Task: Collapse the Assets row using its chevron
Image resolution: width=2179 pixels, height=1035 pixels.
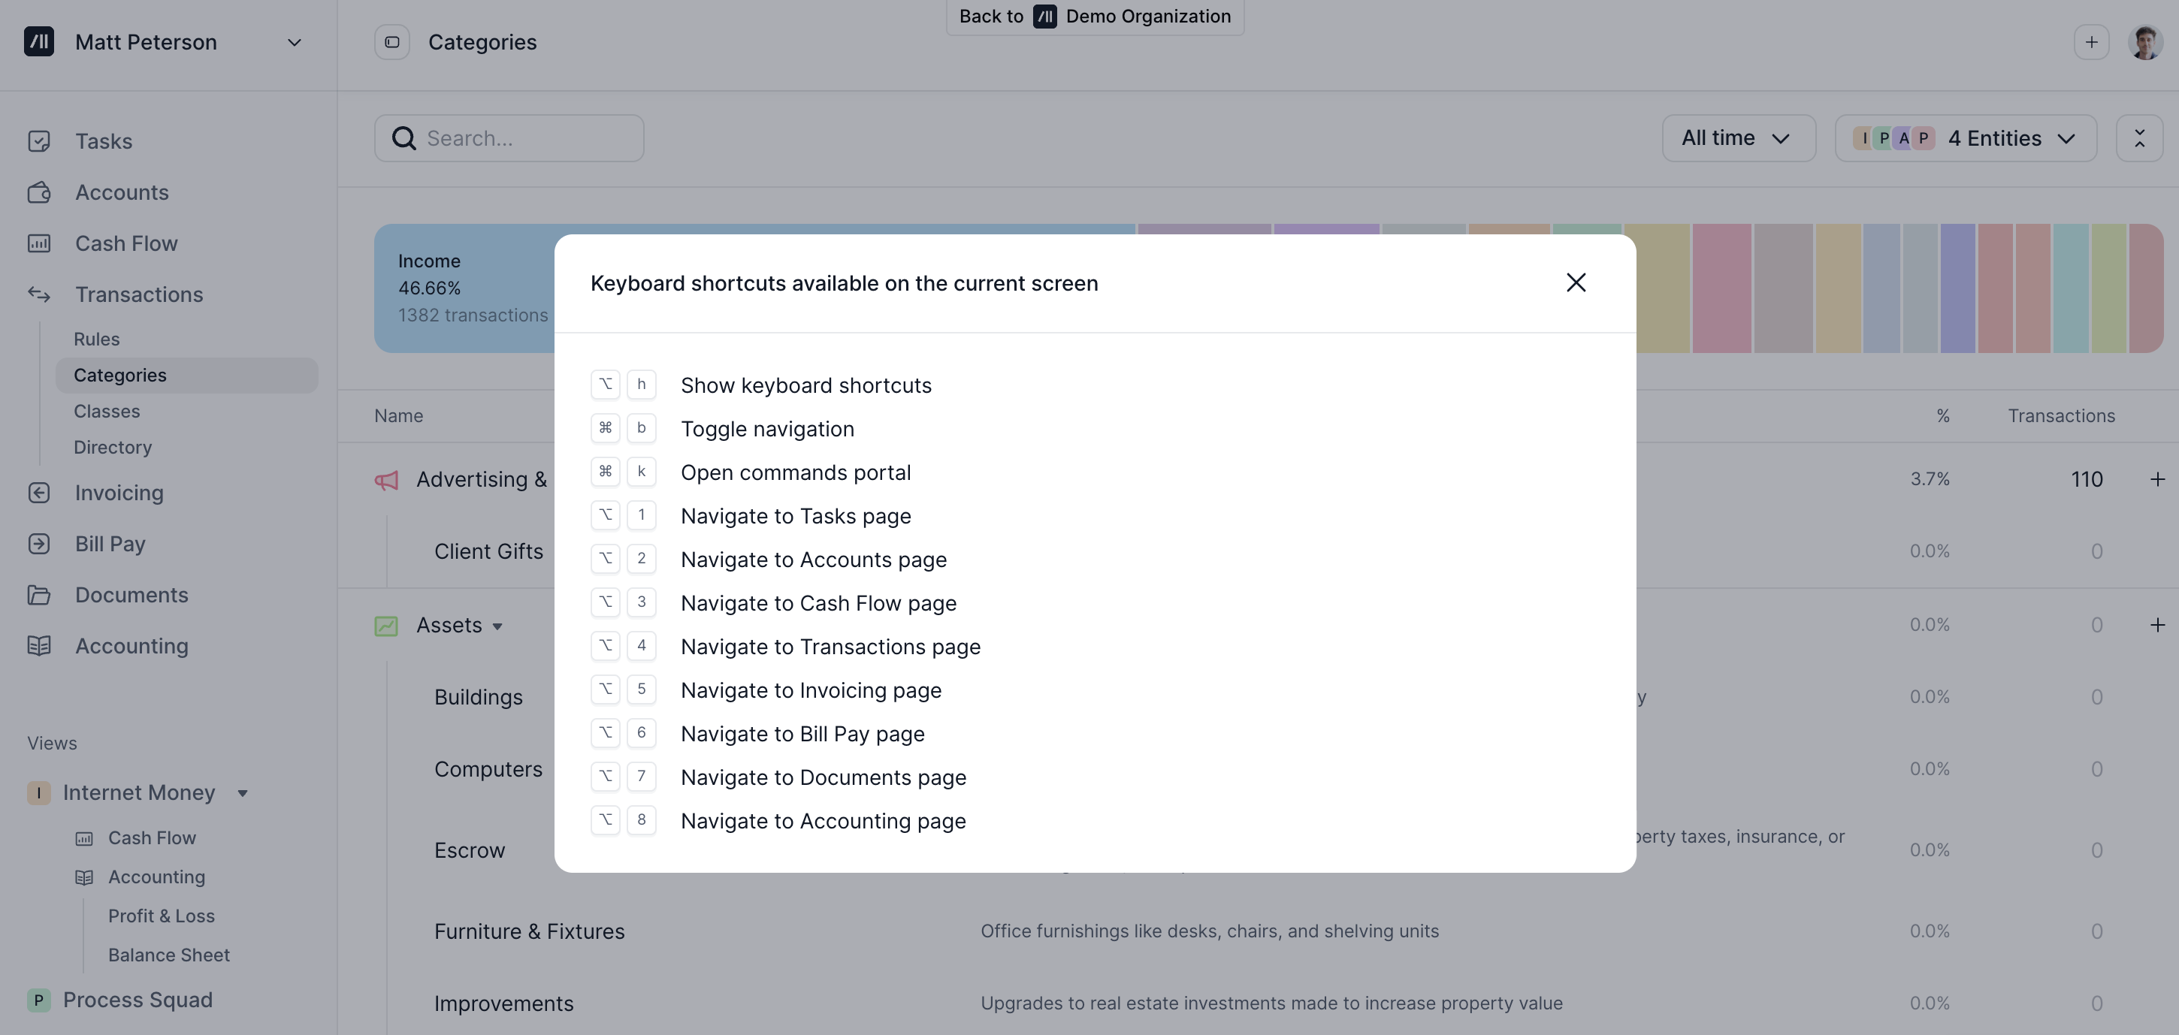Action: [496, 626]
